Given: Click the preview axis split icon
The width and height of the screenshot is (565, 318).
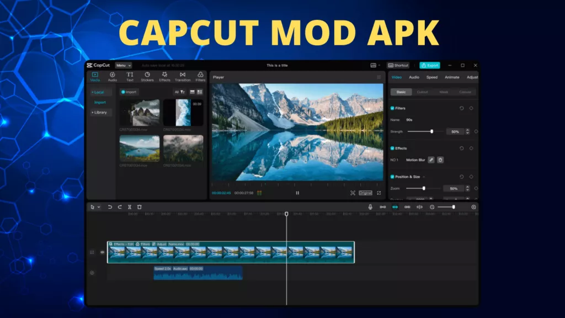Looking at the screenshot, I should point(419,207).
